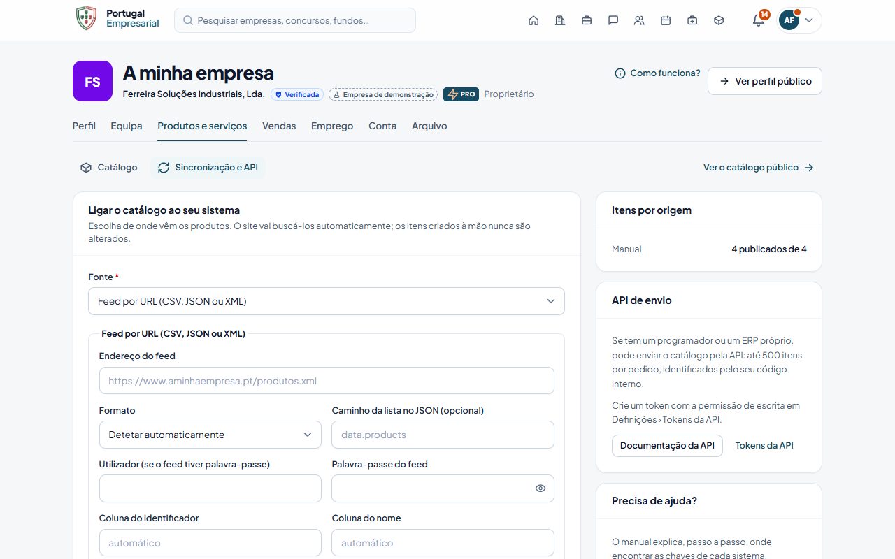This screenshot has height=559, width=895.
Task: Switch to the Equipa tab
Action: tap(127, 126)
